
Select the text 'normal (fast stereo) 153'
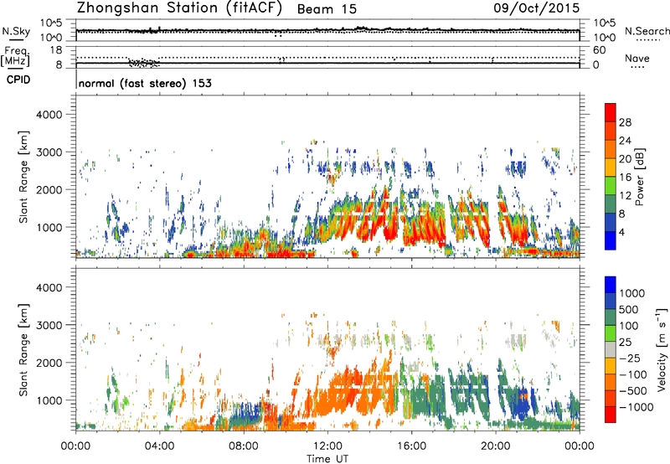(x=145, y=83)
